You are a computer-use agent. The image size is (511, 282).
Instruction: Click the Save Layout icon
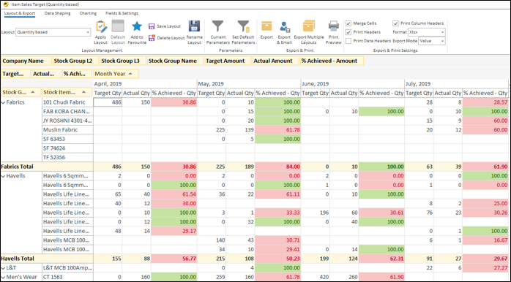point(152,26)
